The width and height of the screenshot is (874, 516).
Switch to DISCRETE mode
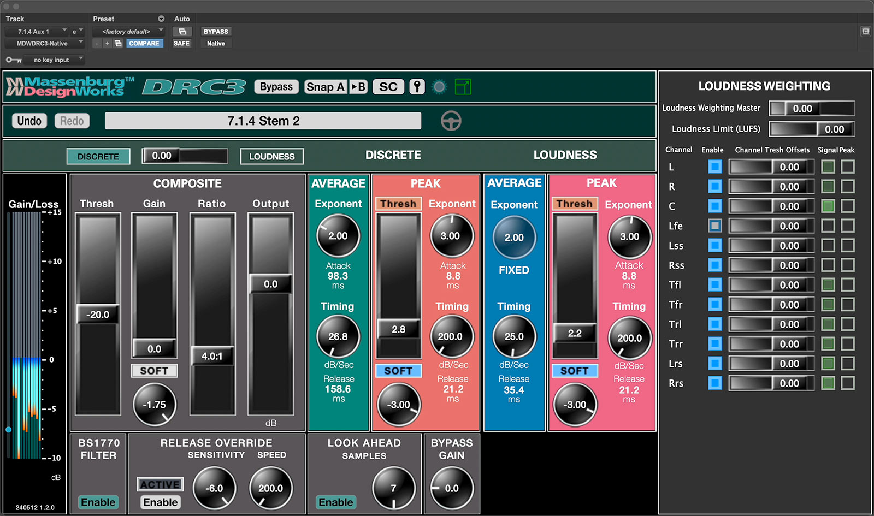98,157
